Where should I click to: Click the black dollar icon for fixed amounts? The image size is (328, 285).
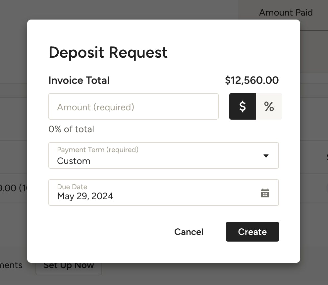click(x=243, y=106)
